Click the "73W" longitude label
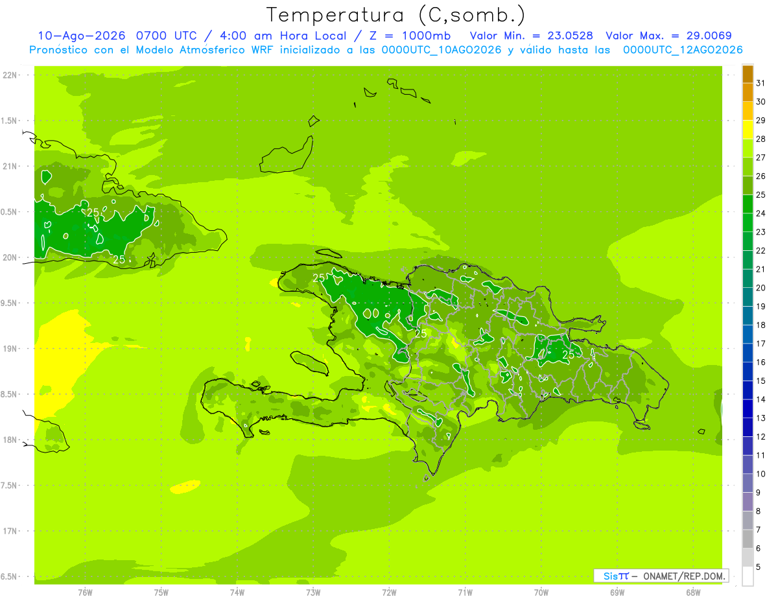This screenshot has height=601, width=778. click(x=313, y=593)
